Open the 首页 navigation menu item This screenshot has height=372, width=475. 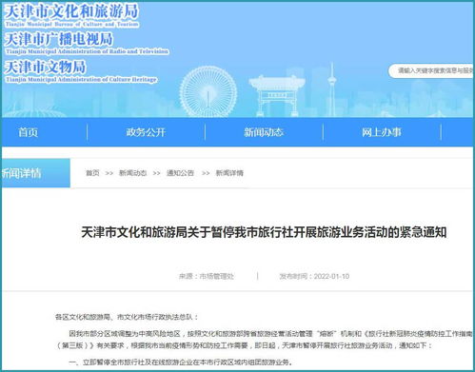[28, 132]
